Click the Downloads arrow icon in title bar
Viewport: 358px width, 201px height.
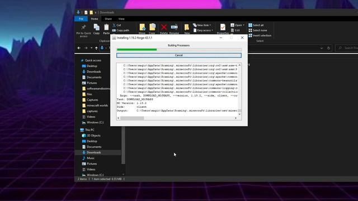point(78,12)
